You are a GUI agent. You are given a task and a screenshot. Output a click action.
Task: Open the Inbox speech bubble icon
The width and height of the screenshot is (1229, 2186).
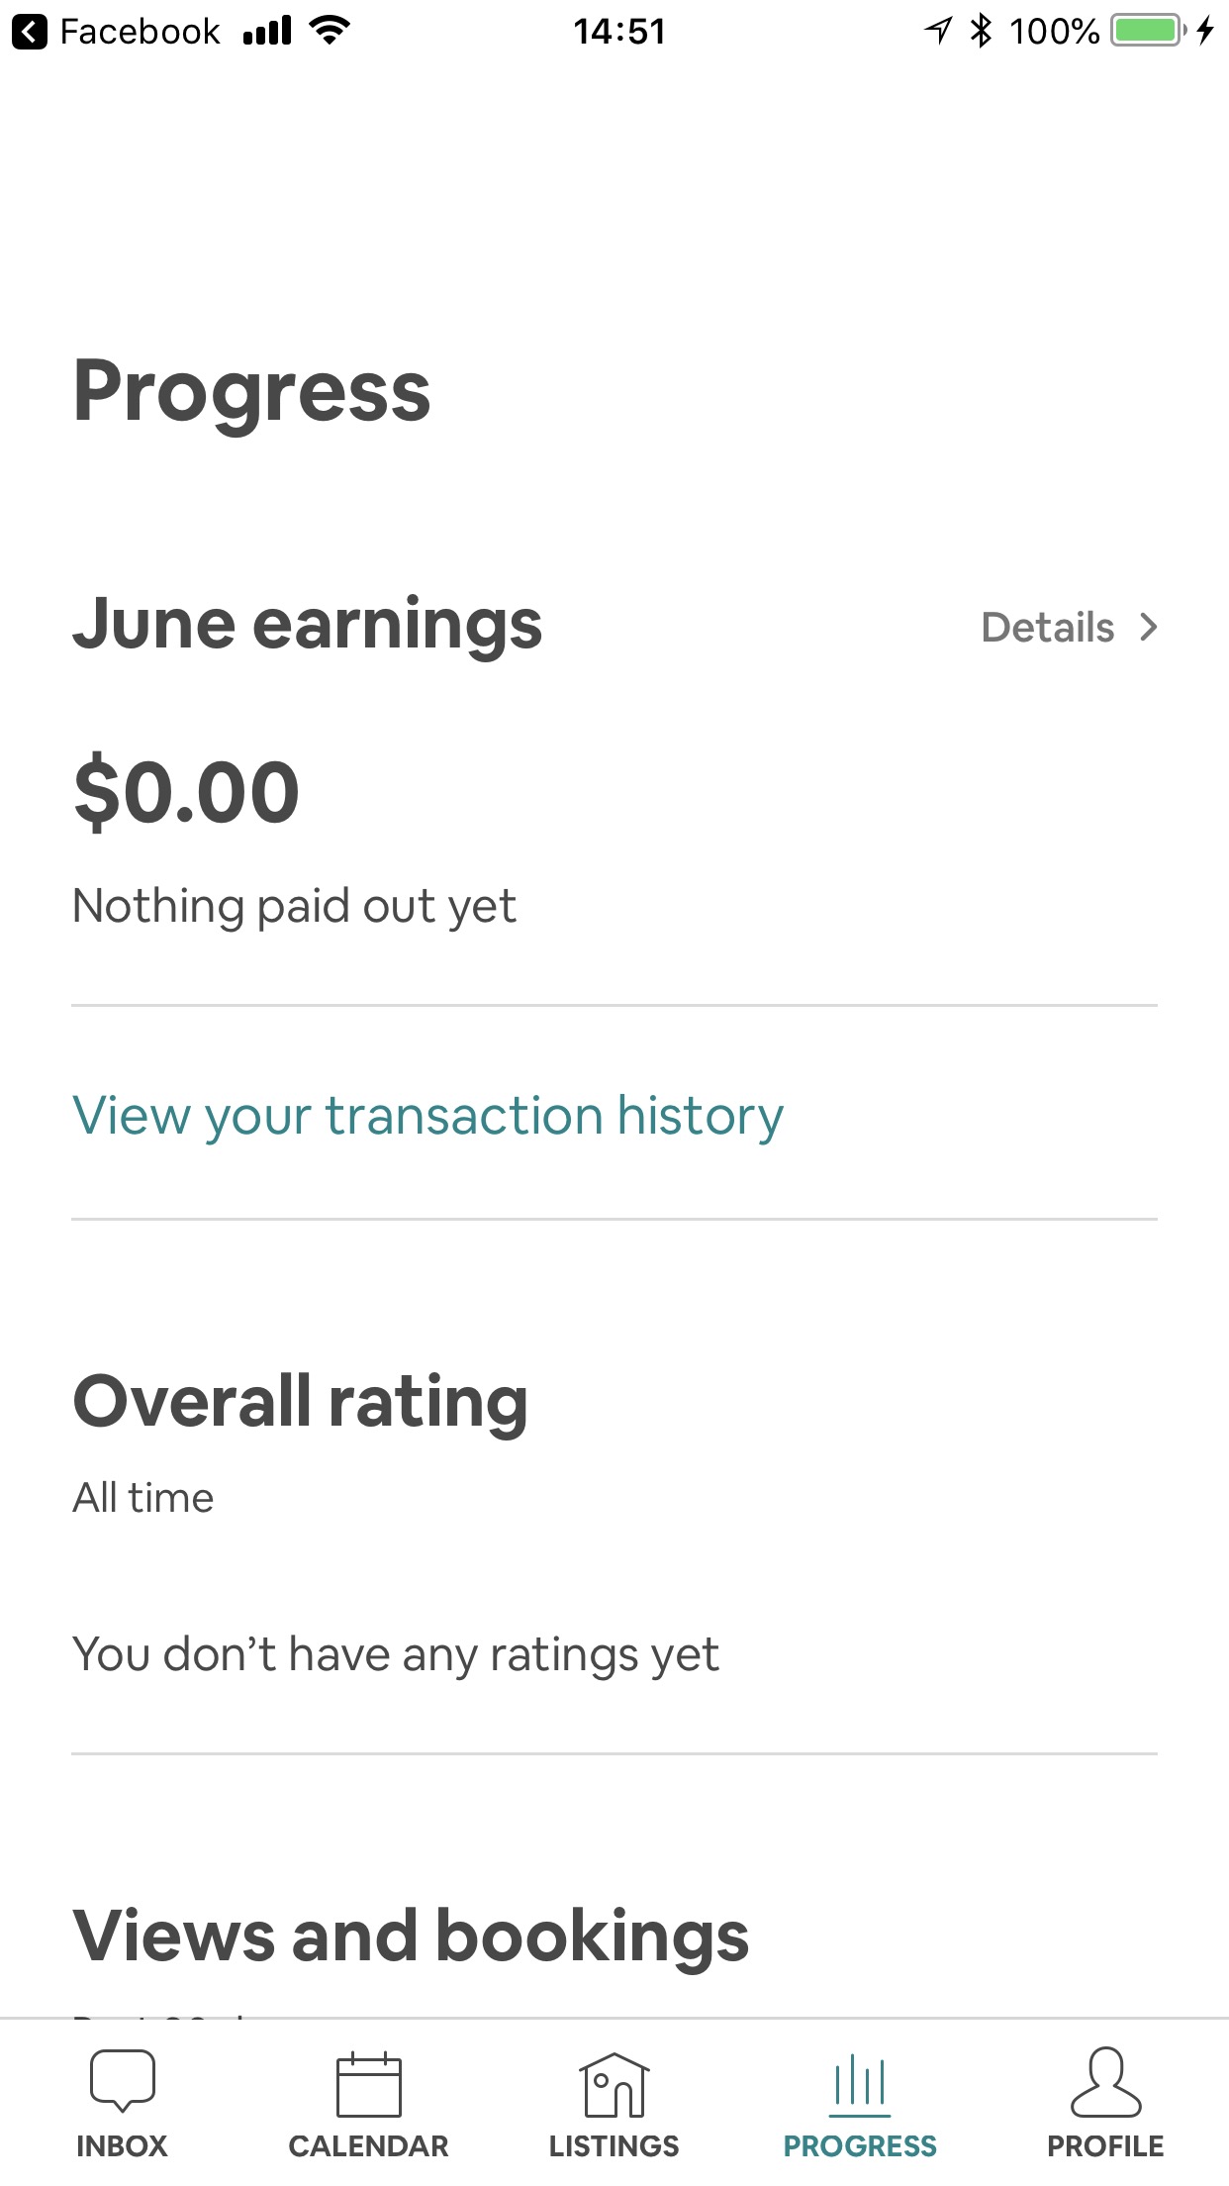click(122, 2080)
